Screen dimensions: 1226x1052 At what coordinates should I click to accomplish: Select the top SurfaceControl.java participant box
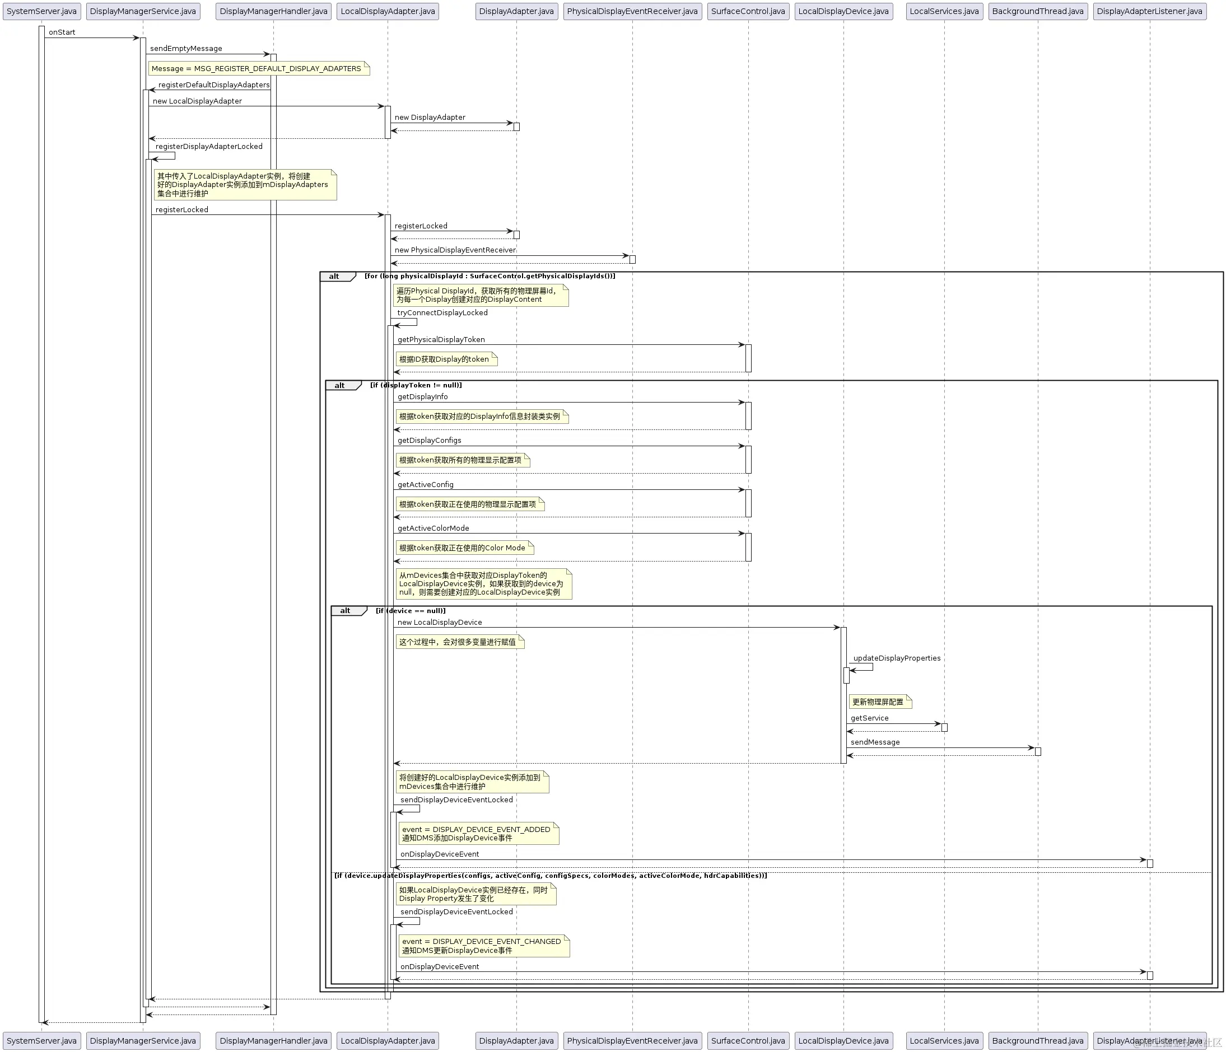(x=748, y=11)
